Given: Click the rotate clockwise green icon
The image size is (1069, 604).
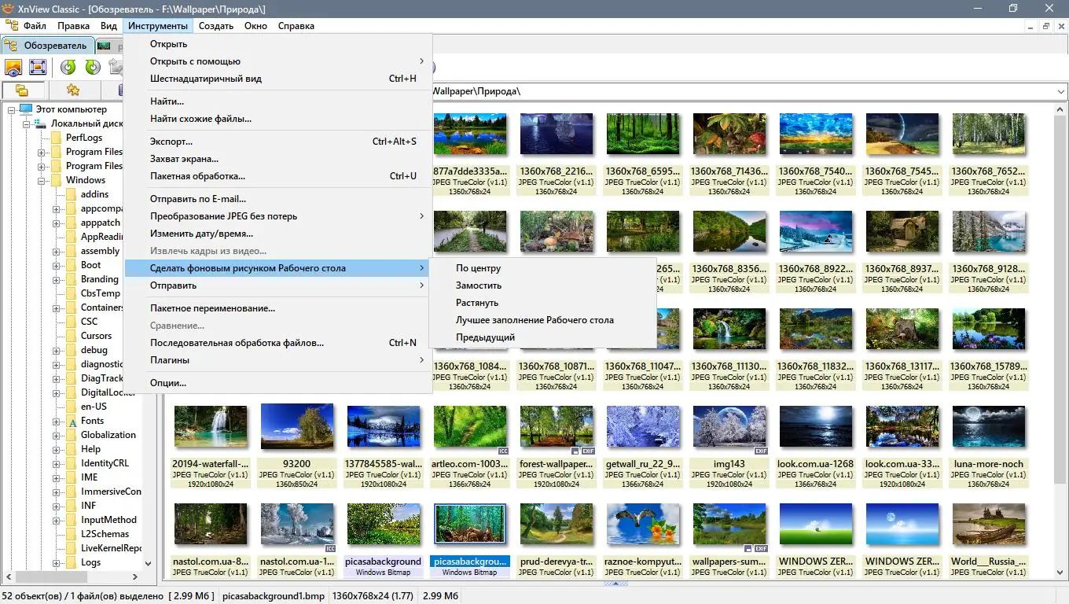Looking at the screenshot, I should pos(93,68).
